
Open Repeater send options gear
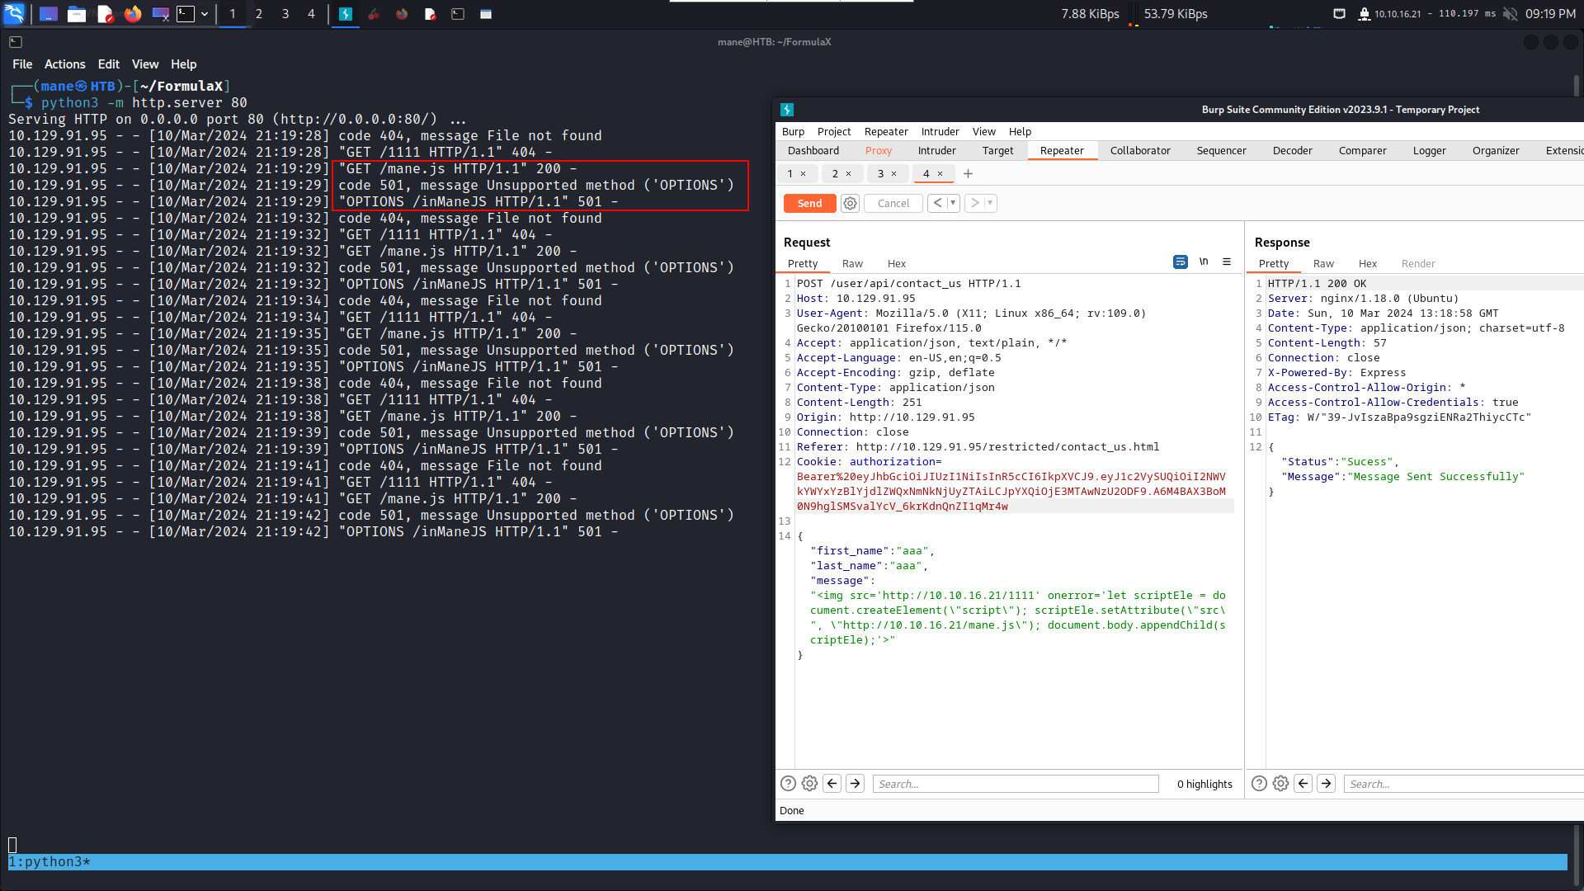coord(850,203)
